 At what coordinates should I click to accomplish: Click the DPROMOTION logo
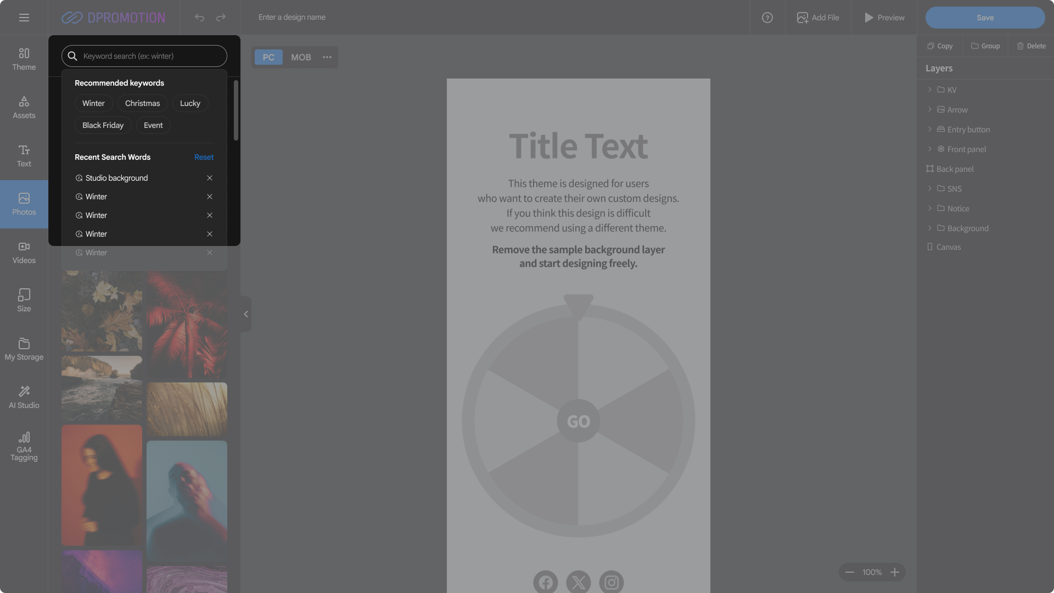(113, 18)
